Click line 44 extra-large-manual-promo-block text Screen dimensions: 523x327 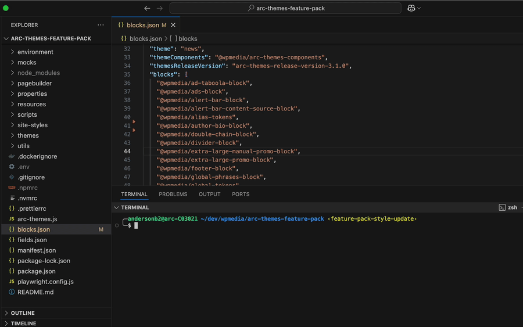tap(228, 152)
